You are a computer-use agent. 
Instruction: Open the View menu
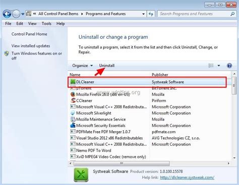tap(32, 24)
